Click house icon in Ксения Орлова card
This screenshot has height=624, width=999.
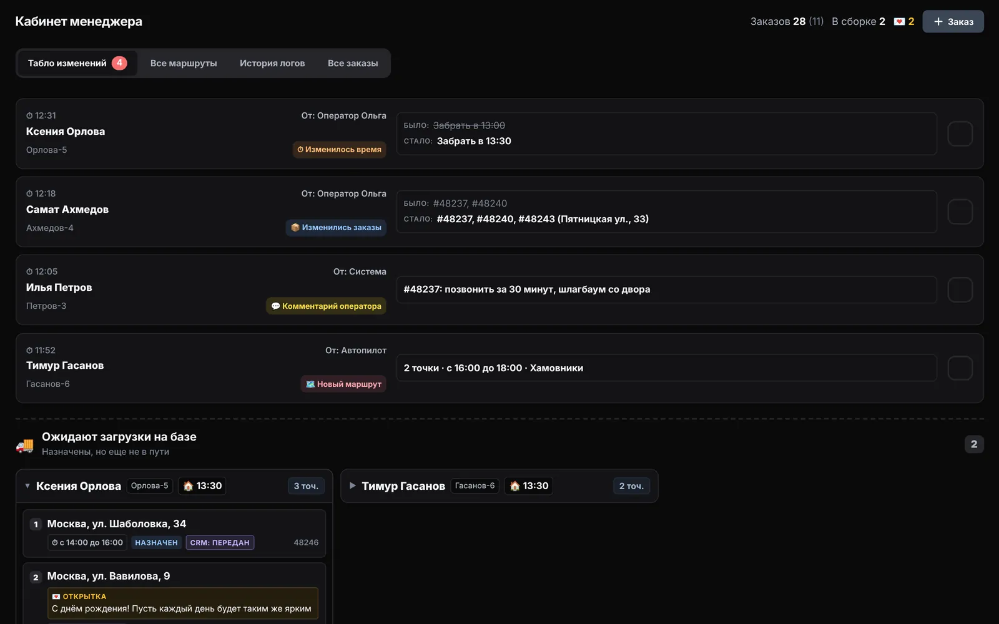point(188,485)
